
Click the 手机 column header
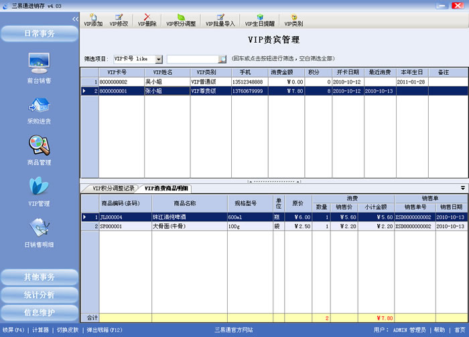[250, 72]
